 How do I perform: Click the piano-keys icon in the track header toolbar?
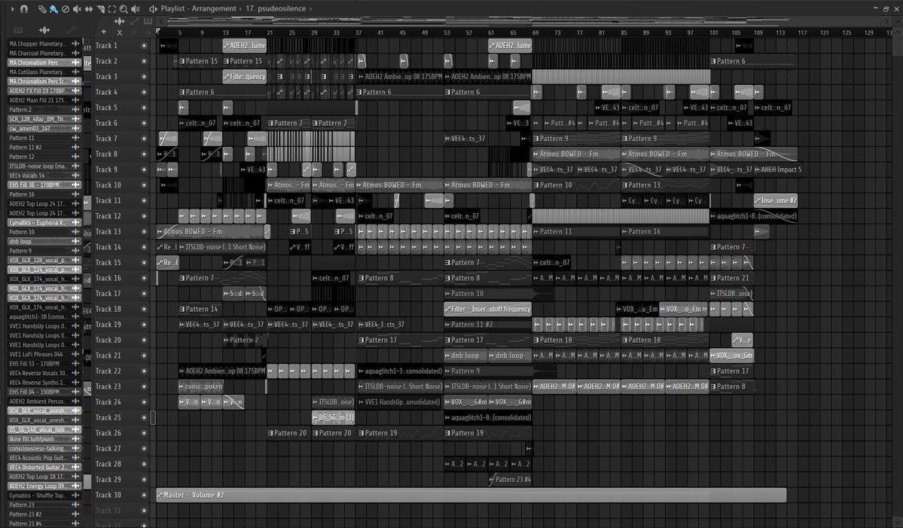click(148, 21)
